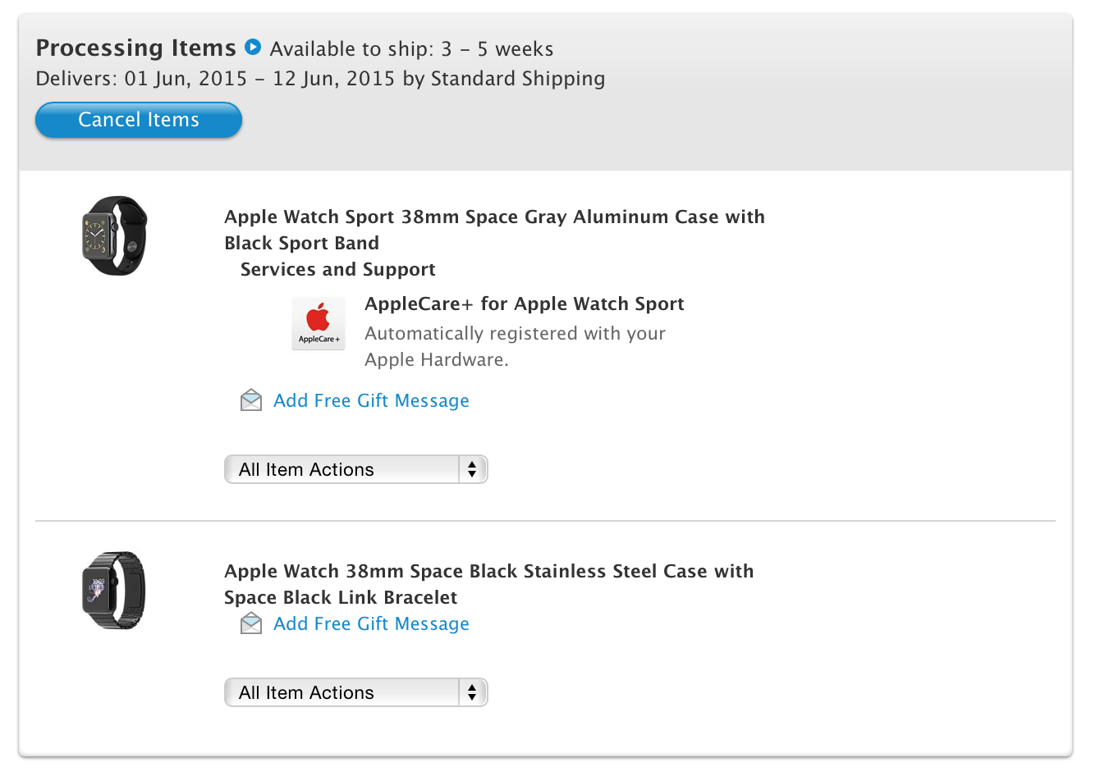Click stepper arrows on second All Item Actions

(472, 692)
